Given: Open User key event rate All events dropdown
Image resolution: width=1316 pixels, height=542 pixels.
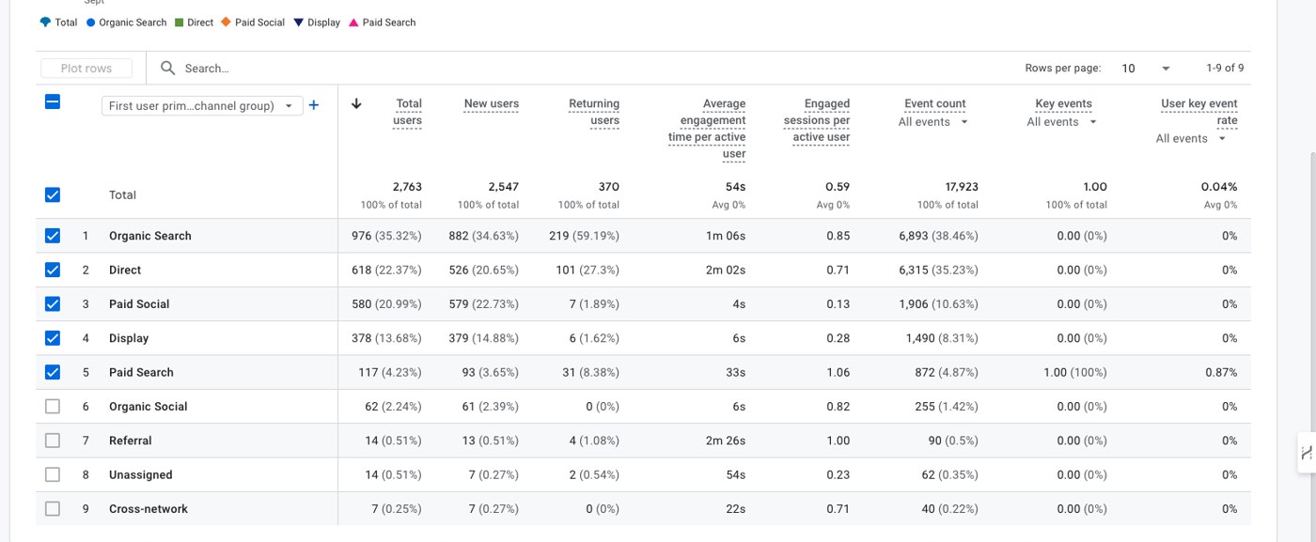Looking at the screenshot, I should [1191, 139].
